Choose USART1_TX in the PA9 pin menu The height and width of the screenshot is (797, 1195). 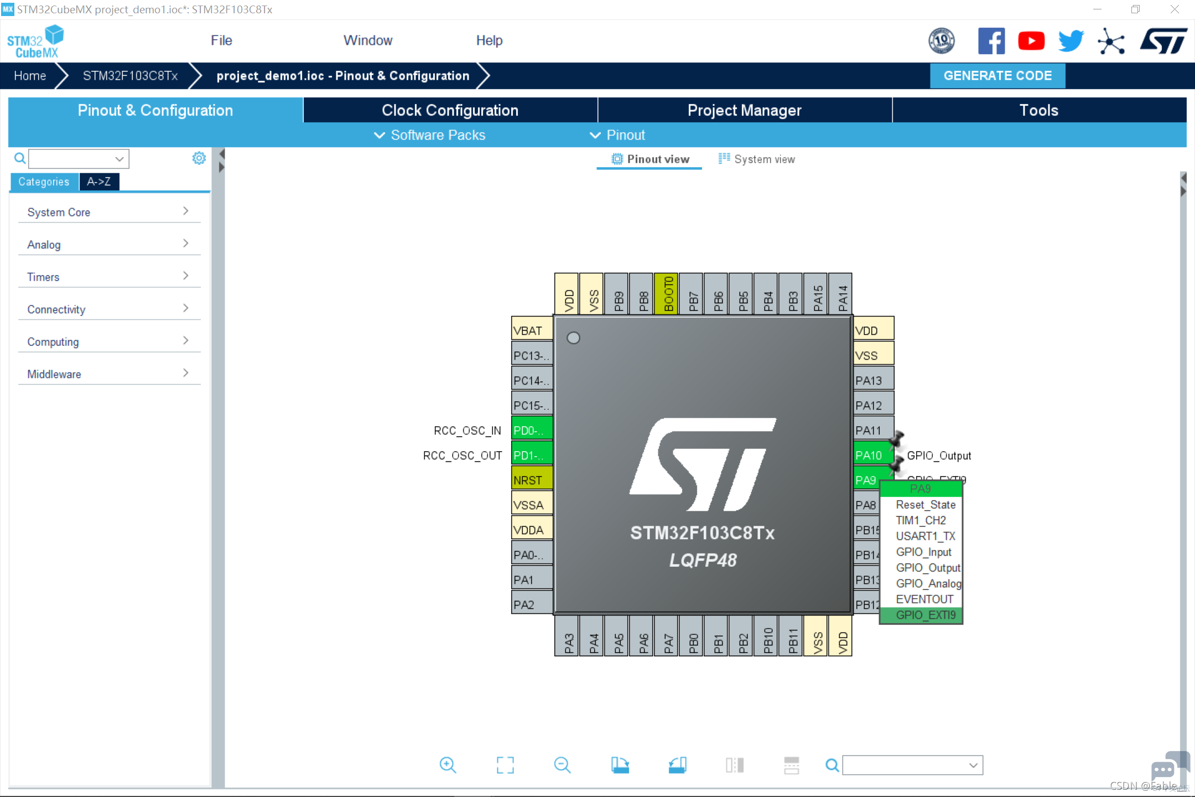coord(925,536)
